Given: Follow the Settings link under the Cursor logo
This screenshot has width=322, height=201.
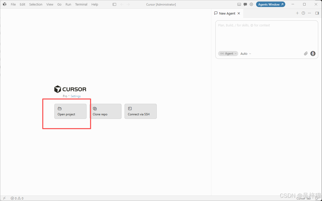Looking at the screenshot, I should point(76,96).
